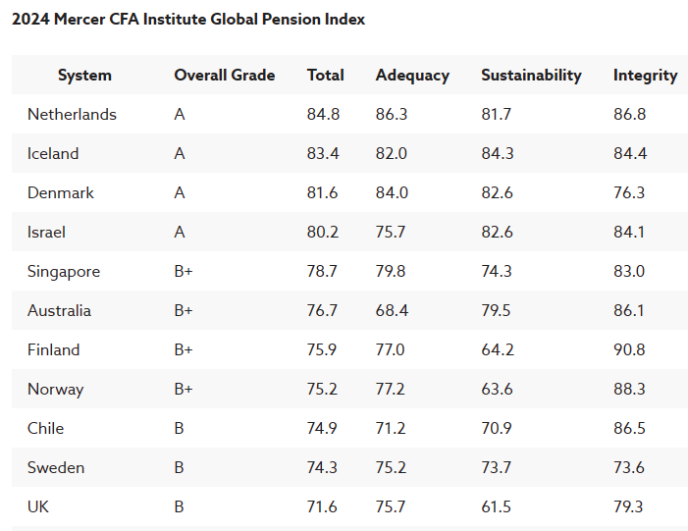Select the Iceland system cell
The image size is (688, 531).
[x=53, y=154]
